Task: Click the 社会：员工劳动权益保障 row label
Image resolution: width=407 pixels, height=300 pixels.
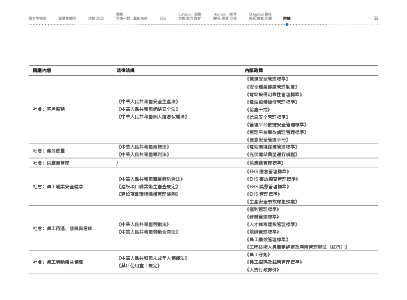Action: tap(58, 262)
